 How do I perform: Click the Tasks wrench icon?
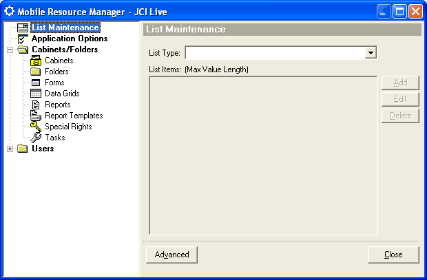pos(36,138)
